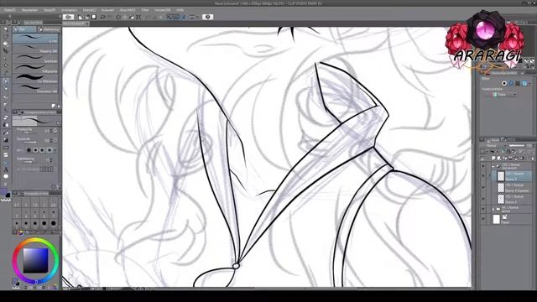Toggle visibility of the lower sketch folder

tap(483, 209)
